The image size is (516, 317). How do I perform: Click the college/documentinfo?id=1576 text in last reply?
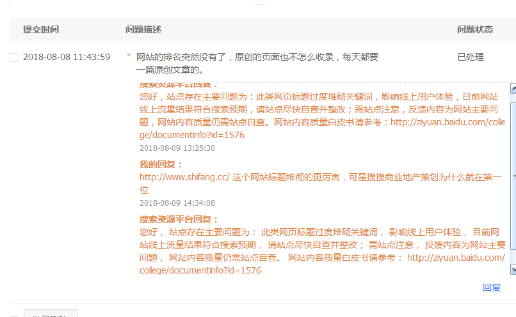(x=200, y=270)
